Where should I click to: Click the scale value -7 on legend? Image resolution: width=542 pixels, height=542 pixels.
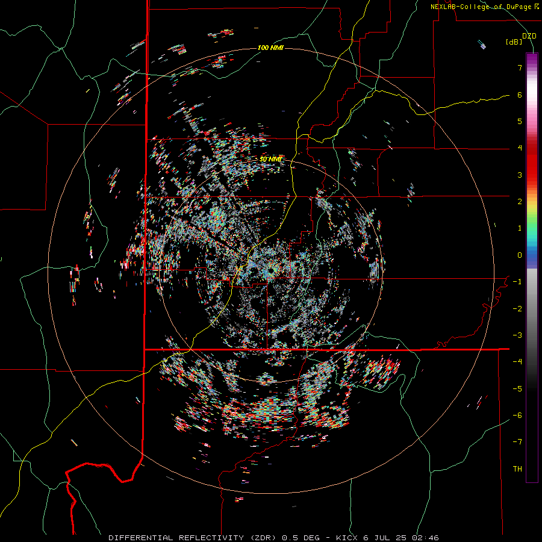(517, 442)
